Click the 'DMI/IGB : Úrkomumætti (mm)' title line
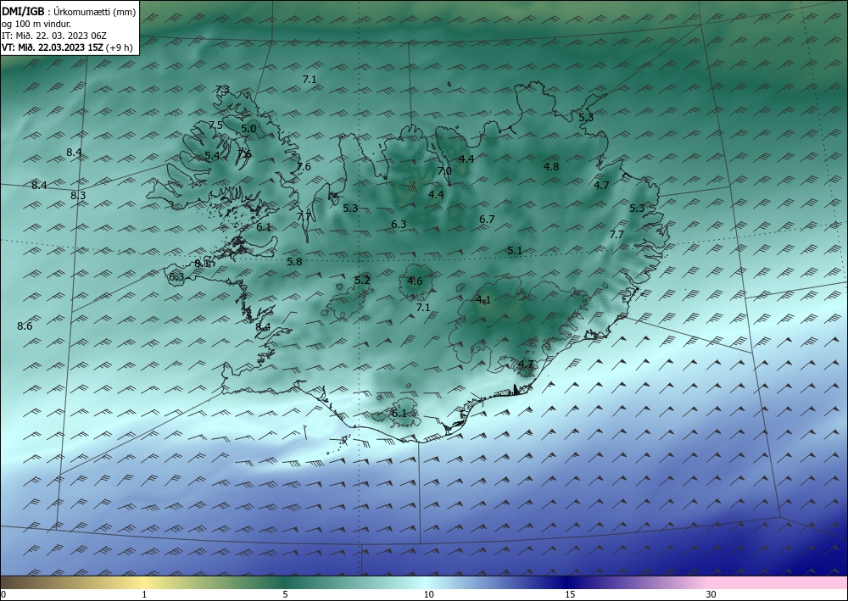The image size is (848, 601). (69, 11)
